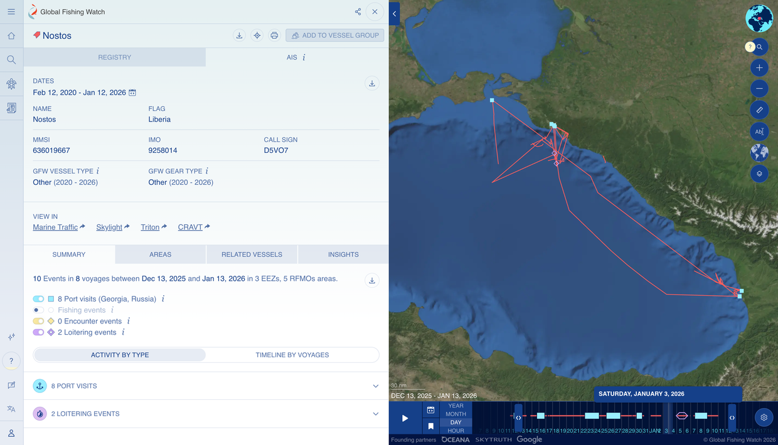Click the map layers icon
This screenshot has height=445, width=778.
point(759,174)
